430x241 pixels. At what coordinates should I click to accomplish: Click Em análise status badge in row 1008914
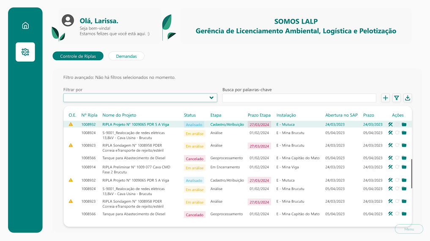195,168
